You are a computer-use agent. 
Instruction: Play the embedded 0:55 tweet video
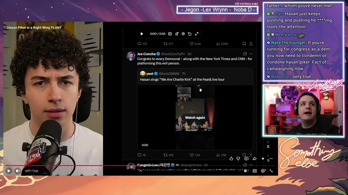click(142, 34)
